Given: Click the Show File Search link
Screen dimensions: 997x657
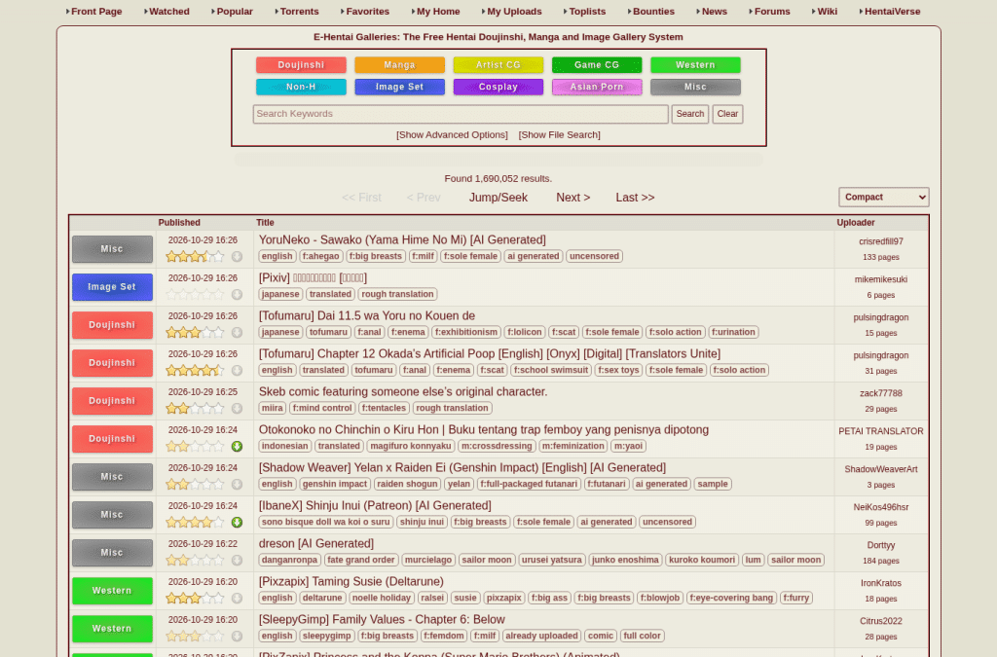Looking at the screenshot, I should (559, 134).
